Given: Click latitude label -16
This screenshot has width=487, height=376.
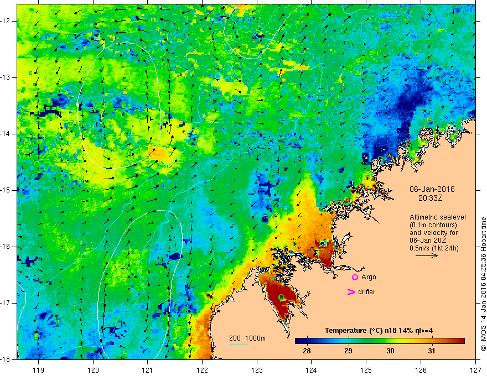Looking at the screenshot, I should coord(6,247).
